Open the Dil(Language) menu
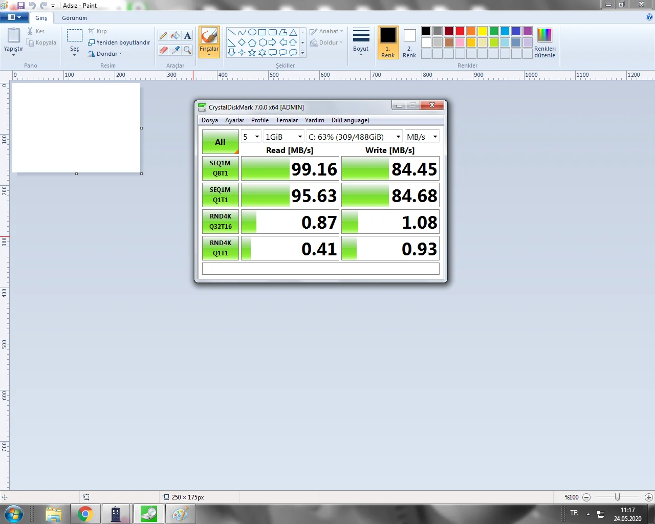Screen dimensions: 655x524 [351, 120]
